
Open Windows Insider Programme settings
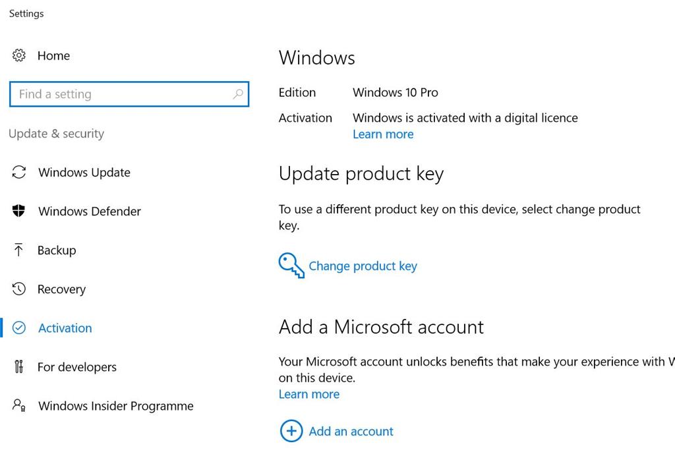[116, 406]
